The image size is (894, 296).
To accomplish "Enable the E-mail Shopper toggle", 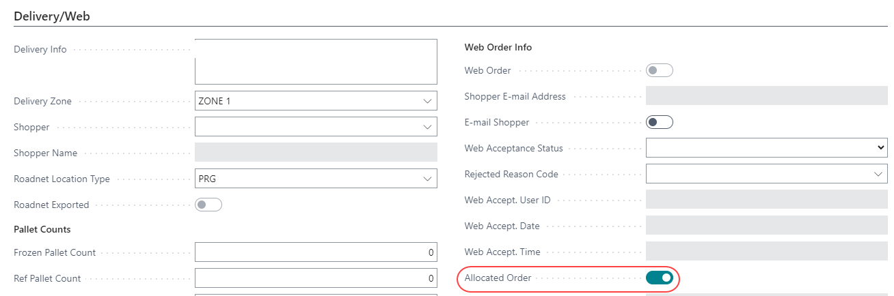I will tap(660, 122).
